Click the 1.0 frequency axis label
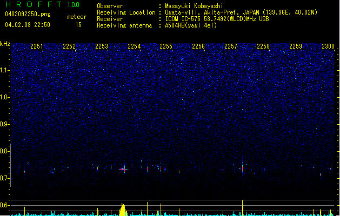Screen dimensions: 340x216 click(x=5, y=97)
